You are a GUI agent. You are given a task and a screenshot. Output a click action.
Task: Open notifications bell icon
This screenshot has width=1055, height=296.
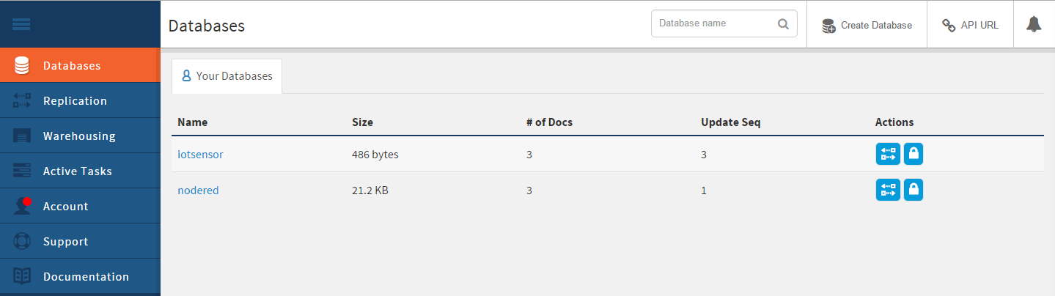click(x=1034, y=24)
